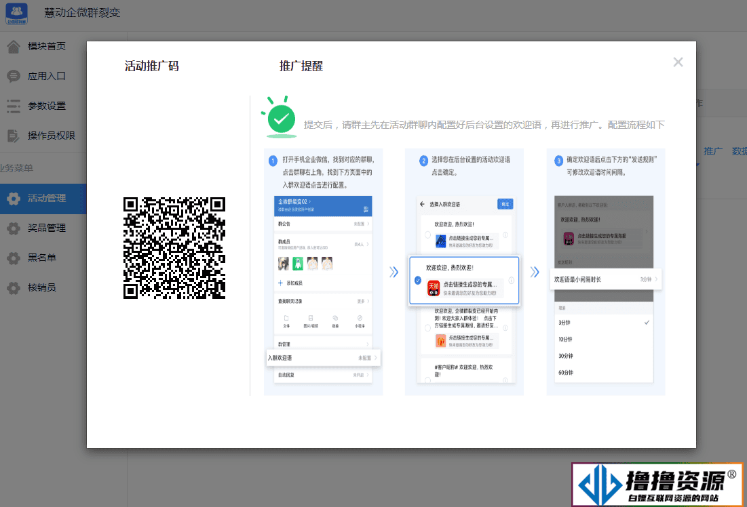Click 欢迎语最小间隔时长 row in step 3 screenshot

(x=605, y=279)
